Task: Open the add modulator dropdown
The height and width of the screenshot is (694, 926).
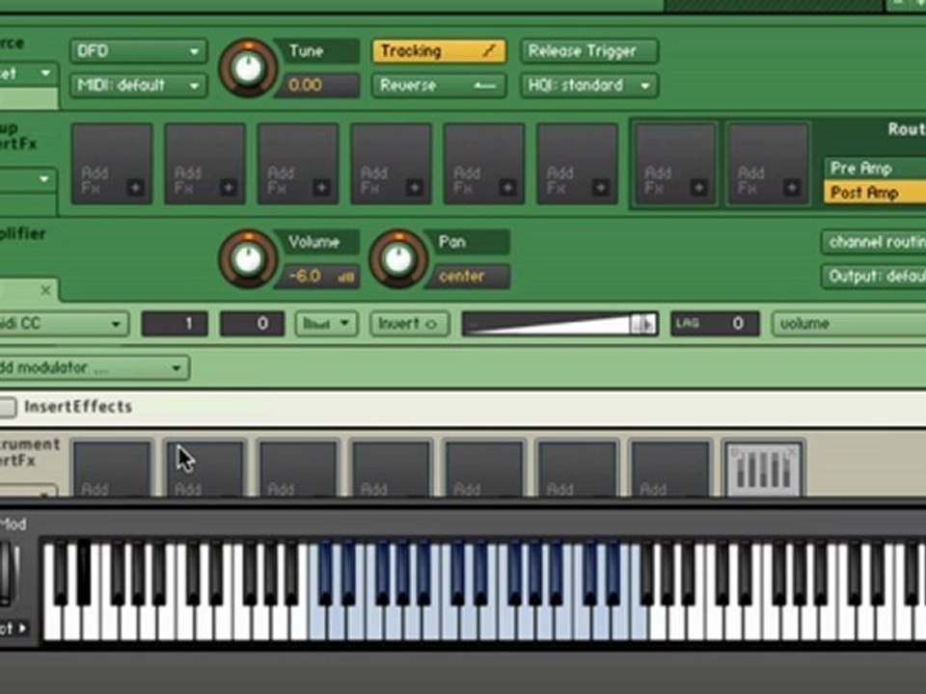Action: (94, 367)
